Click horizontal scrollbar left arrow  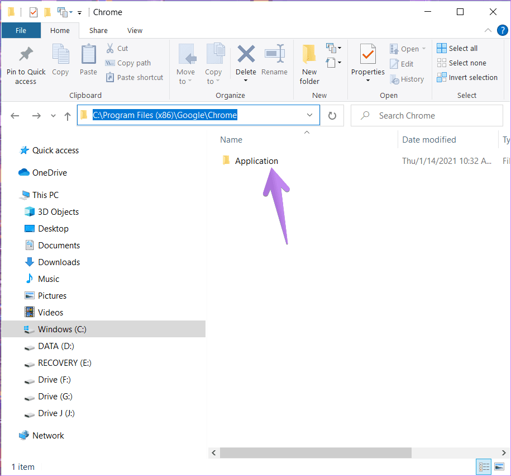pos(214,453)
